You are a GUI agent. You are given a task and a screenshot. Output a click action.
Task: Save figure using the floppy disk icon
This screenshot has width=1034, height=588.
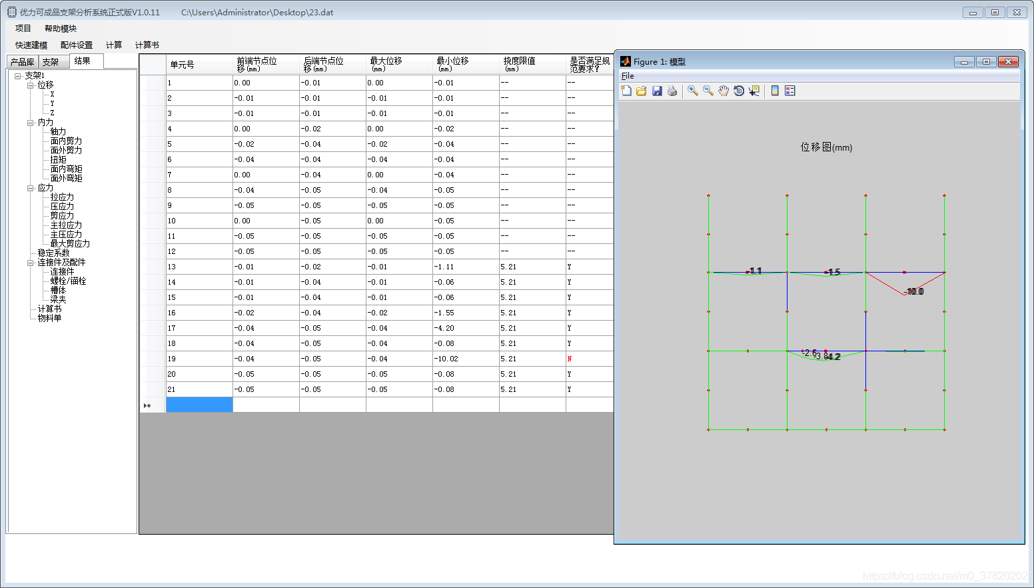(x=657, y=91)
